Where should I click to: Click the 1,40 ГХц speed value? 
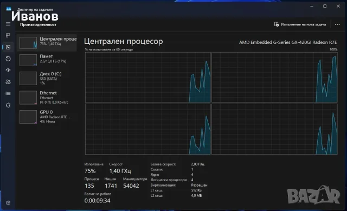tap(120, 171)
